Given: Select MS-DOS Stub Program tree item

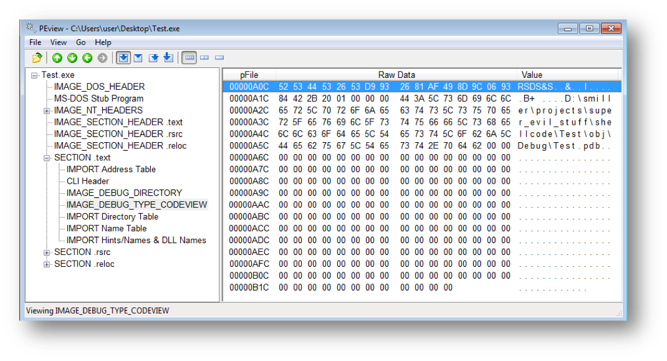Looking at the screenshot, I should pyautogui.click(x=98, y=99).
